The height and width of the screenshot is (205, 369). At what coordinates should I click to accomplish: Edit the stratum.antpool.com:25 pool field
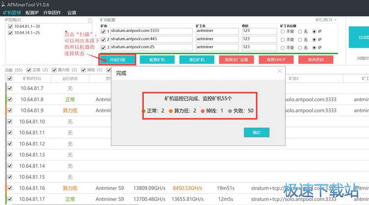point(152,47)
